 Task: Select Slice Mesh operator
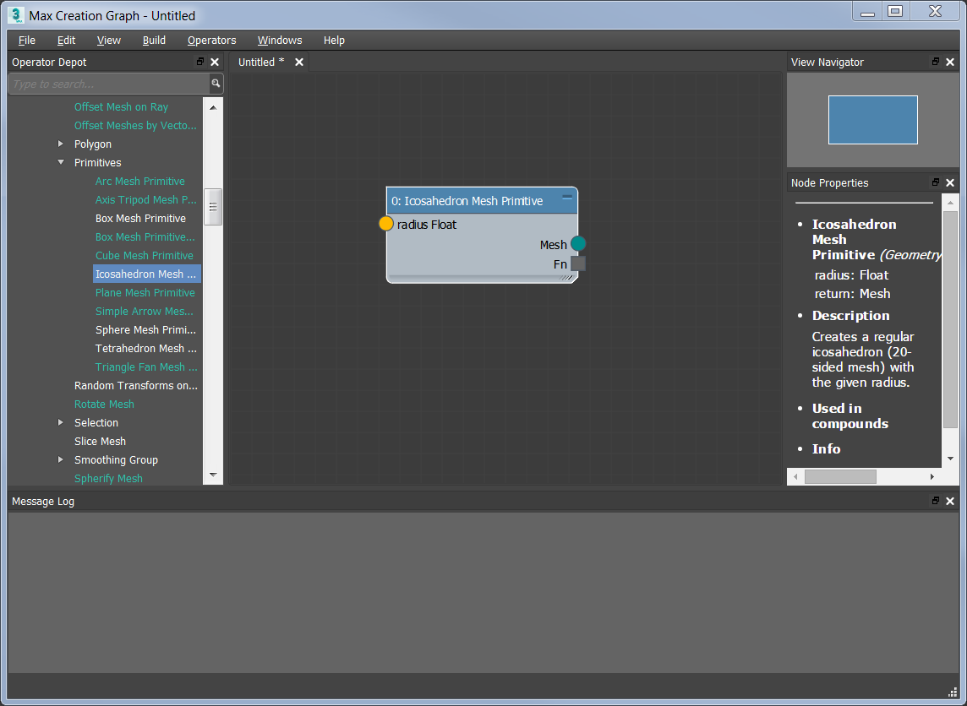[100, 441]
